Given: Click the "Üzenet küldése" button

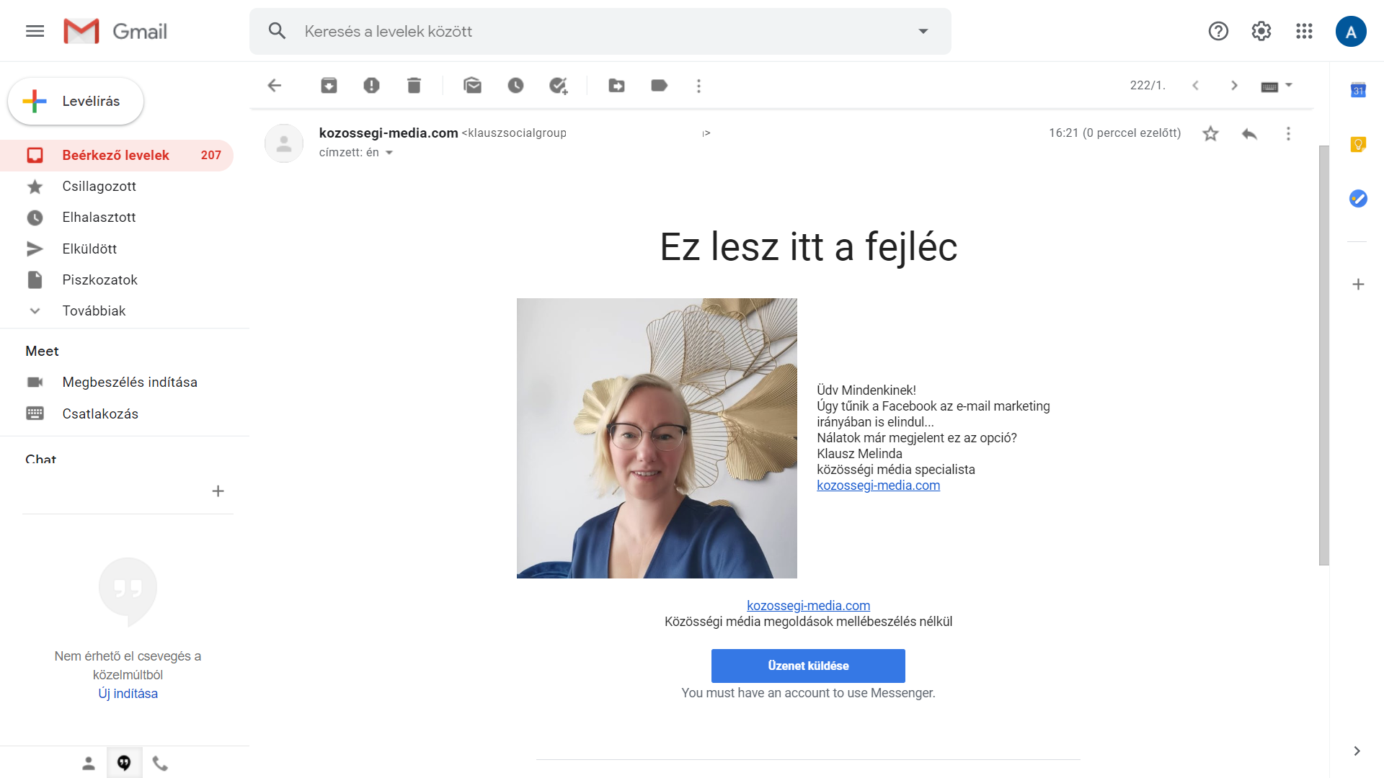Looking at the screenshot, I should tap(808, 666).
